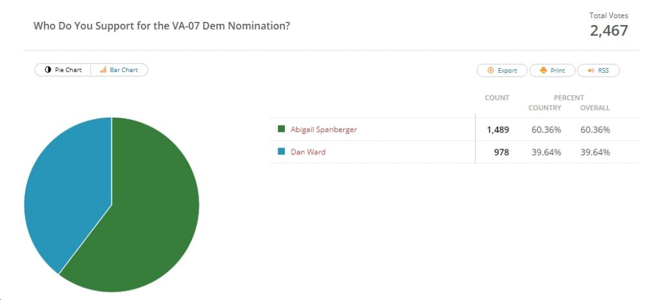Click the Export download icon
The image size is (660, 300).
[490, 71]
